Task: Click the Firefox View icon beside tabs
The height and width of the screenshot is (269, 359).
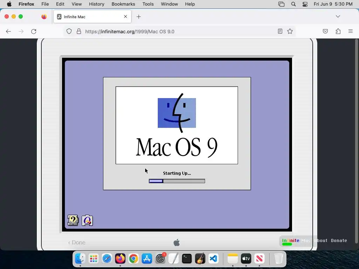Action: point(44,16)
